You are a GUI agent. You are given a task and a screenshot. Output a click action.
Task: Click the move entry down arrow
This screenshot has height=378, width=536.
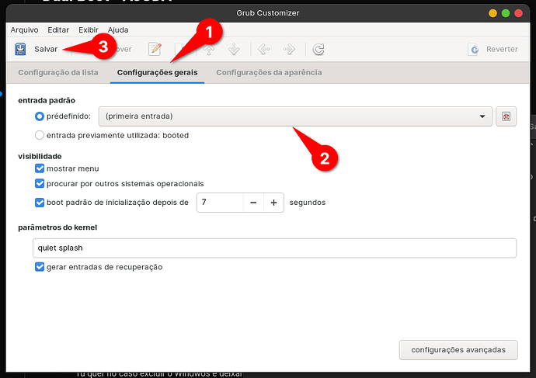coord(234,49)
